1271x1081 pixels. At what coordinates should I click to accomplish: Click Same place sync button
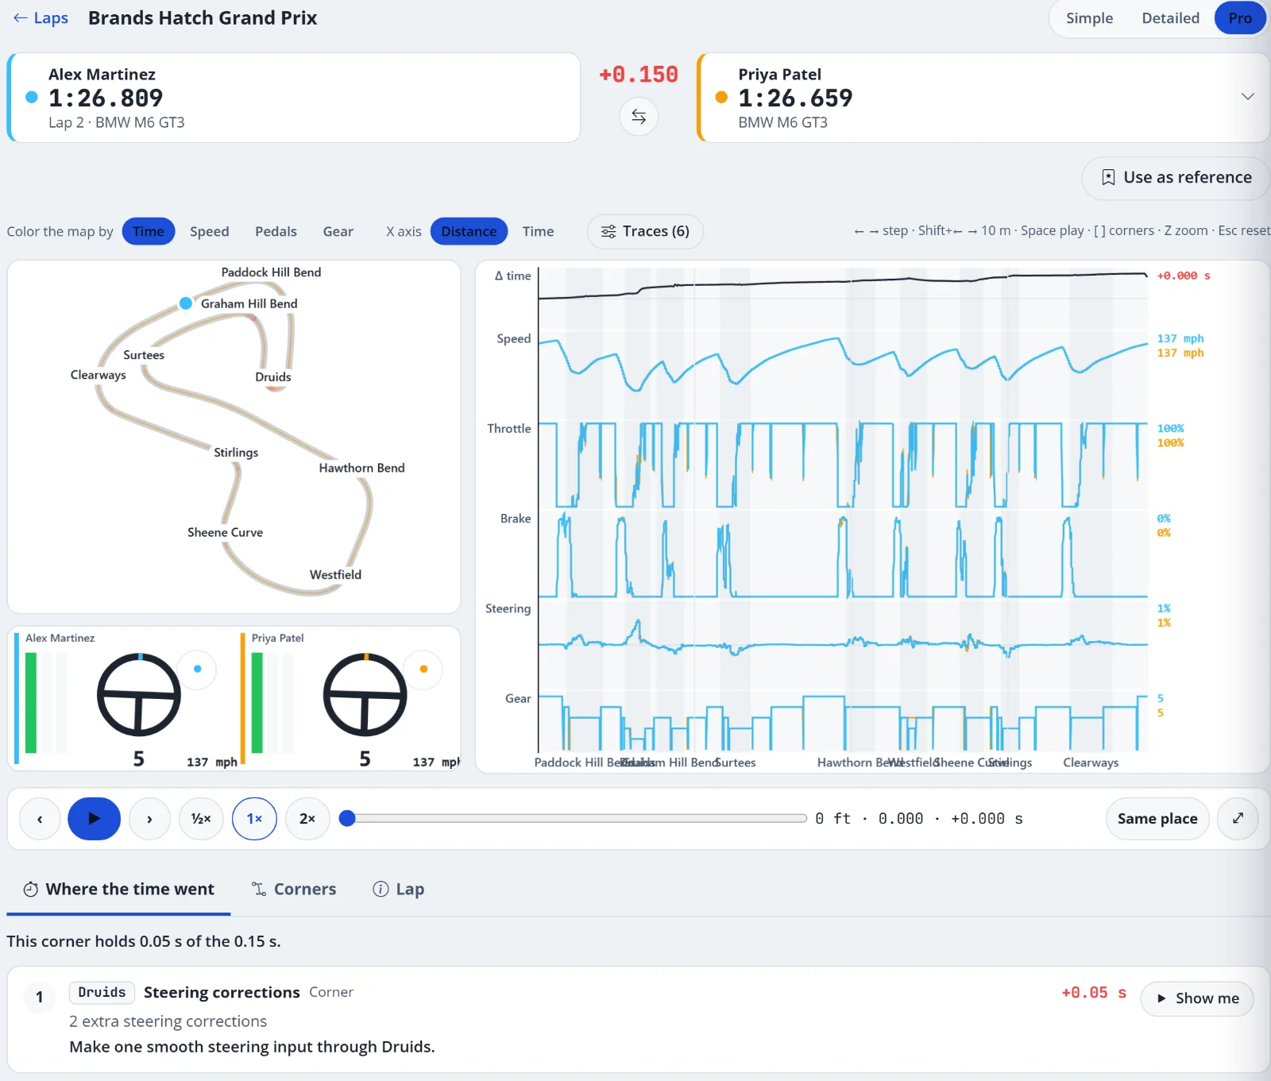click(1157, 819)
